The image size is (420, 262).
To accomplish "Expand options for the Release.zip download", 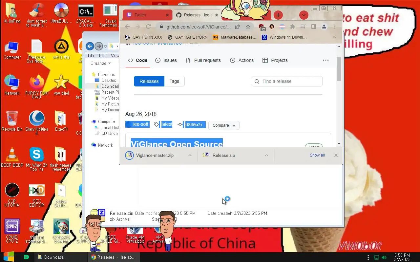I will pyautogui.click(x=266, y=155).
